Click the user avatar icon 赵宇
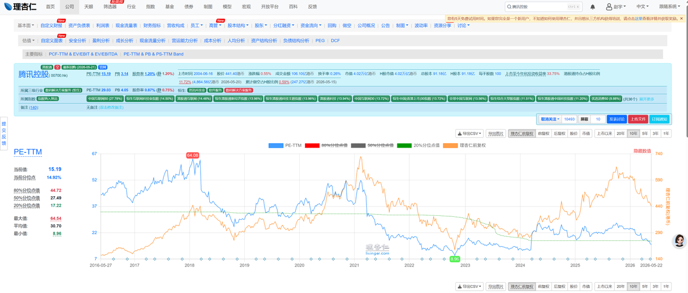This screenshot has height=293, width=688. click(x=615, y=7)
